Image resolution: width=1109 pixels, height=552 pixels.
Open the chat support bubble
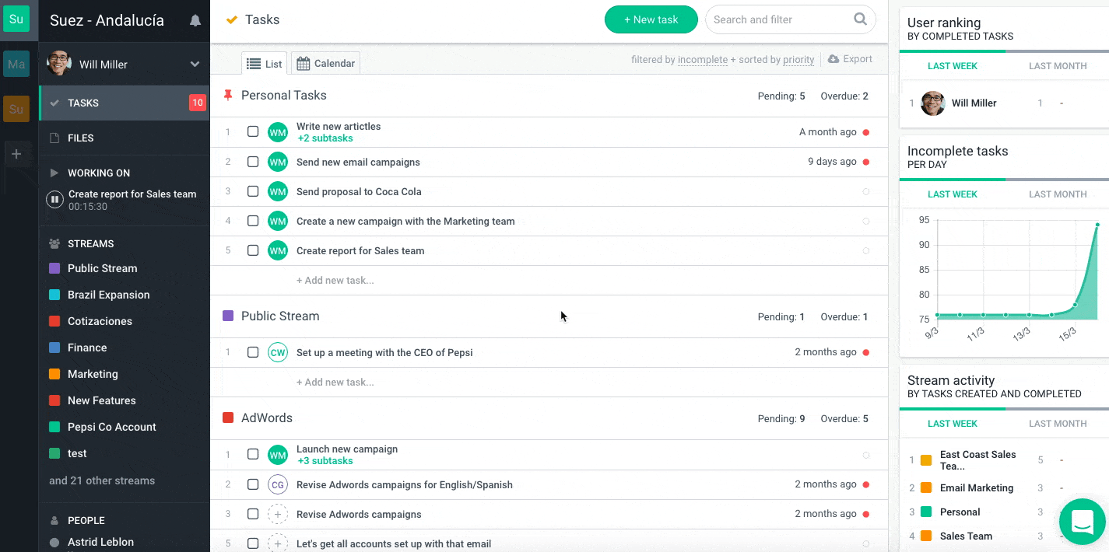[1082, 522]
